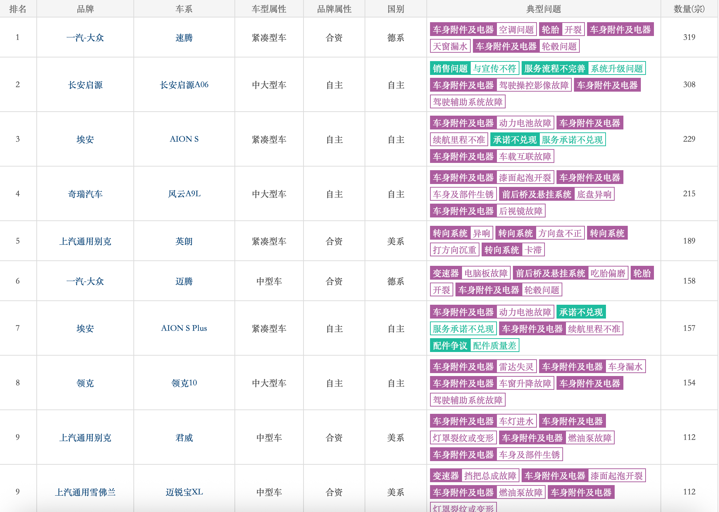The width and height of the screenshot is (719, 512).
Task: Select the 卡滞 issue tag
Action: (x=533, y=250)
